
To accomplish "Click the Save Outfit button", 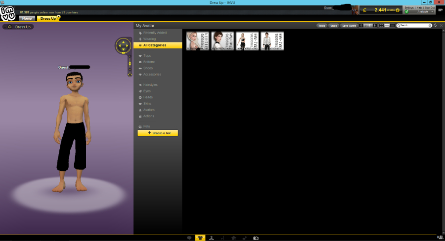I will point(349,26).
